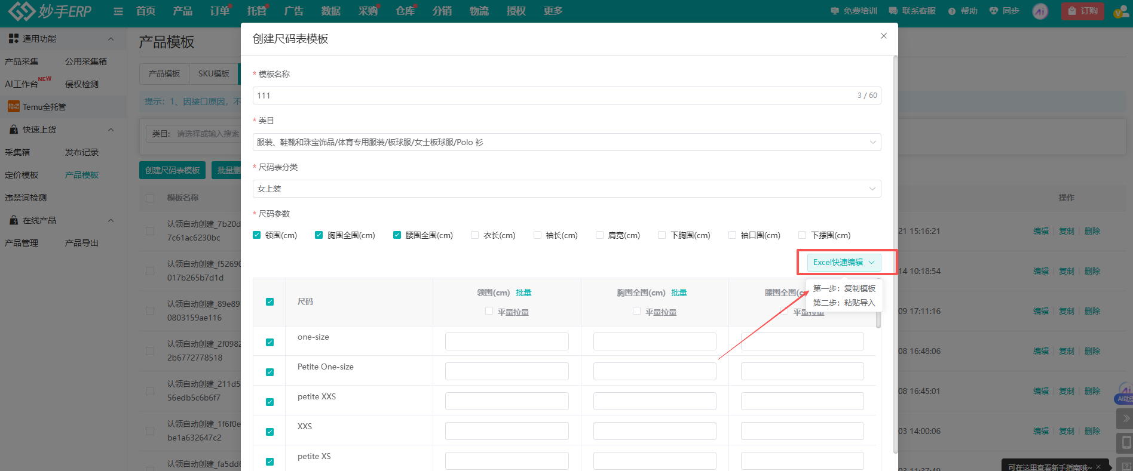The height and width of the screenshot is (471, 1133).
Task: Click 批量 link beside 领围(cm) header
Action: [523, 293]
